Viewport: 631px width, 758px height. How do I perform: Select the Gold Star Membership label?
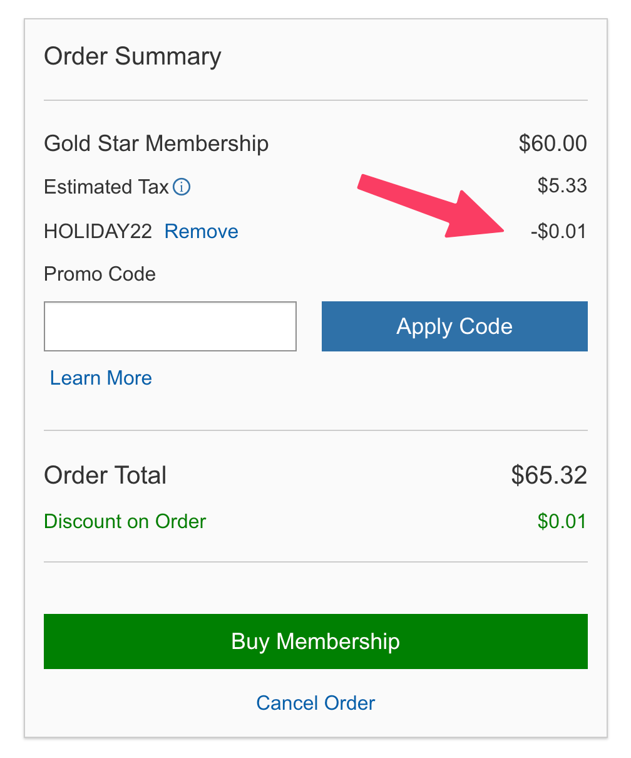[x=156, y=143]
